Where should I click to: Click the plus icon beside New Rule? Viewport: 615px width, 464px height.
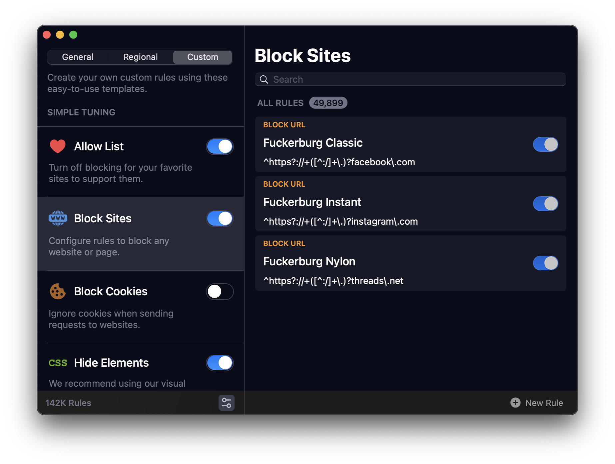[x=515, y=403]
